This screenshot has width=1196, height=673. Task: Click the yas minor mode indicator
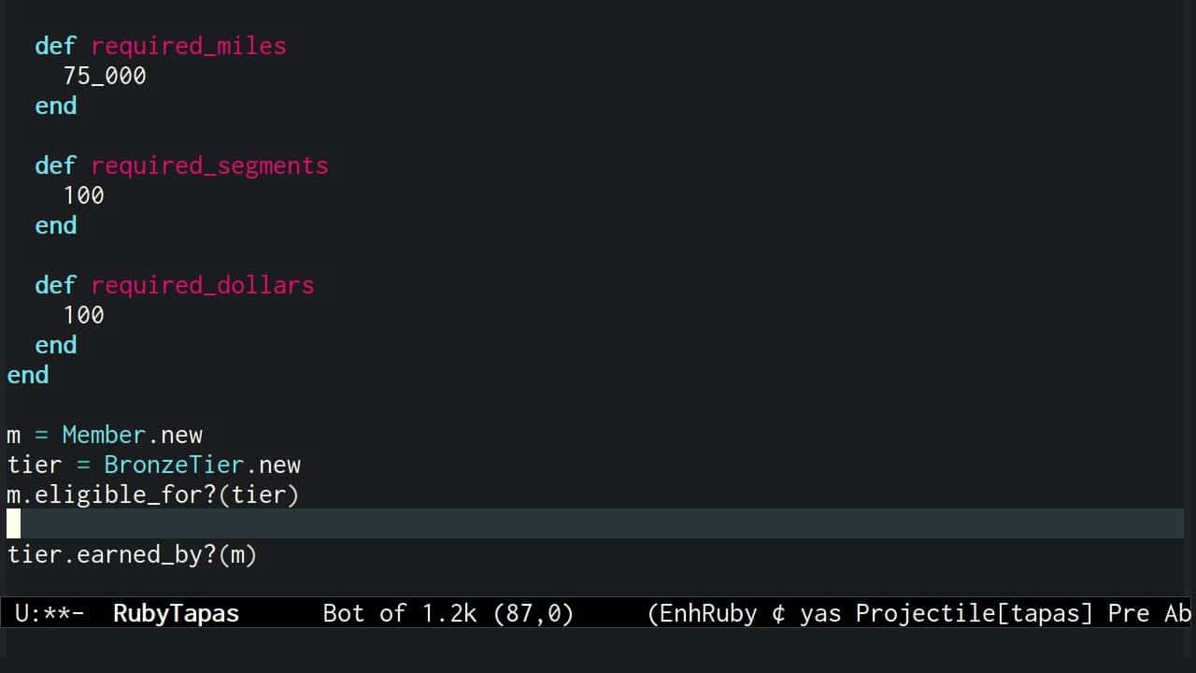(819, 613)
